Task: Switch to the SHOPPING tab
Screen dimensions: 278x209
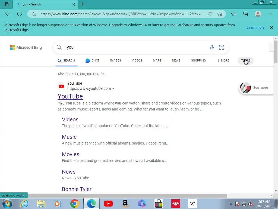Action: coord(198,60)
